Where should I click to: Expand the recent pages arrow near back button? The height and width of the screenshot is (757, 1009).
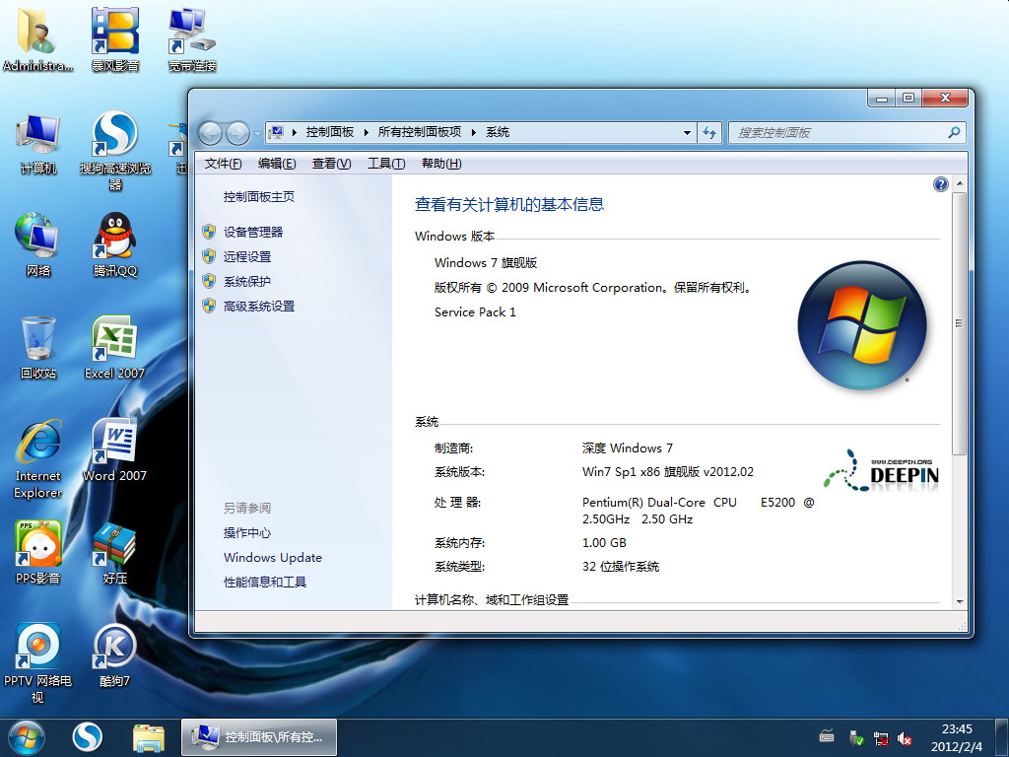pos(257,133)
